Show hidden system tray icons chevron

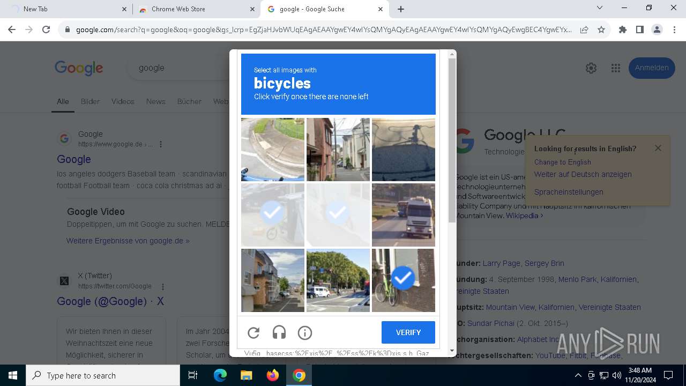(578, 375)
